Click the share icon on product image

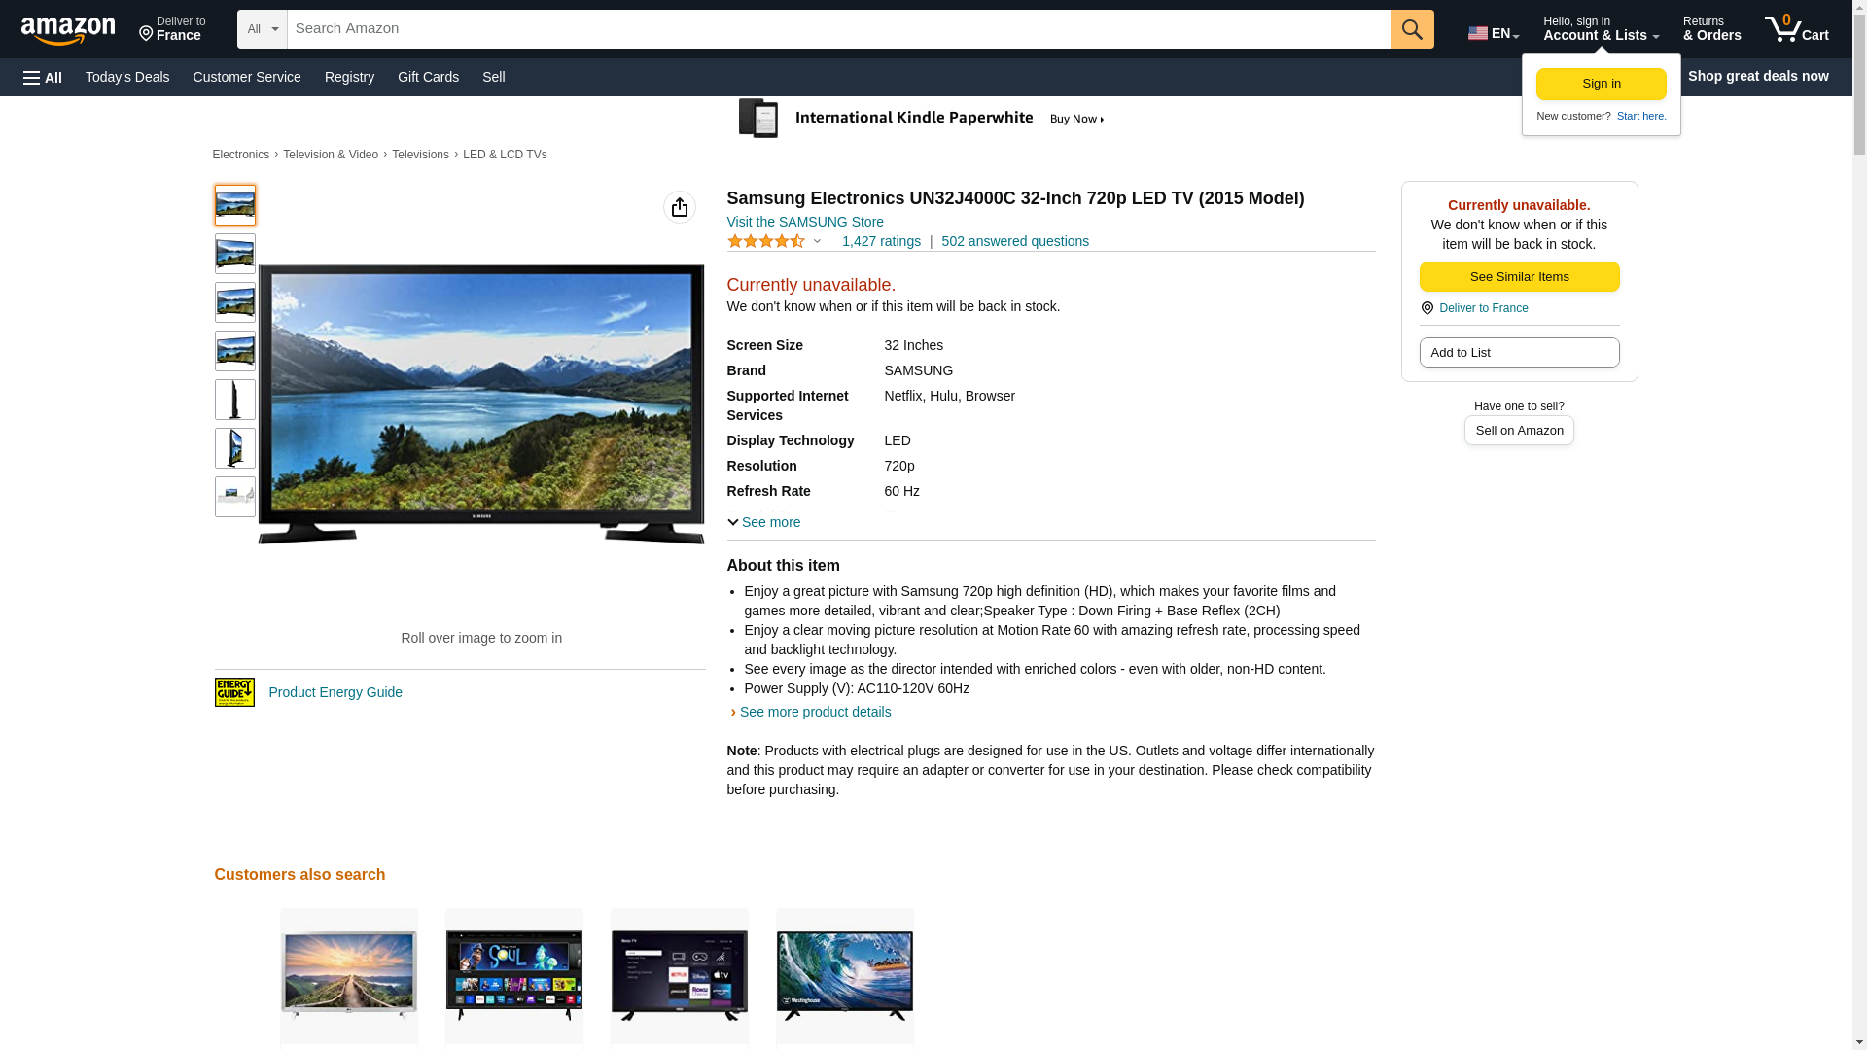[679, 207]
